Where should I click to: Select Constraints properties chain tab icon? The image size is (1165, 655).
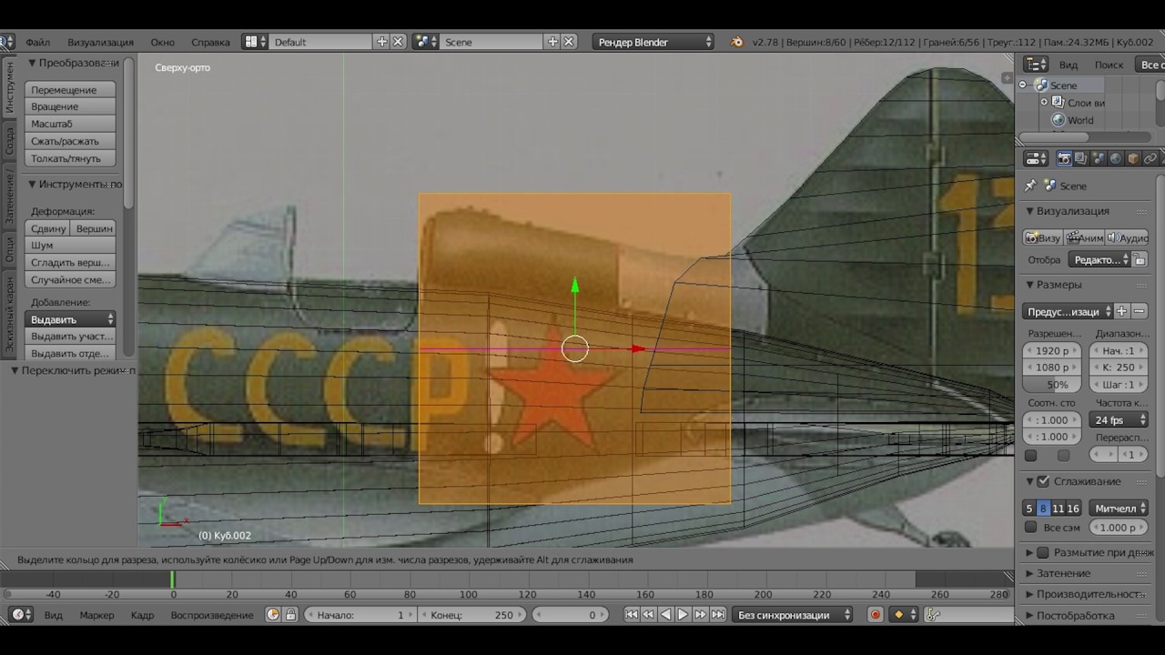click(x=1150, y=158)
